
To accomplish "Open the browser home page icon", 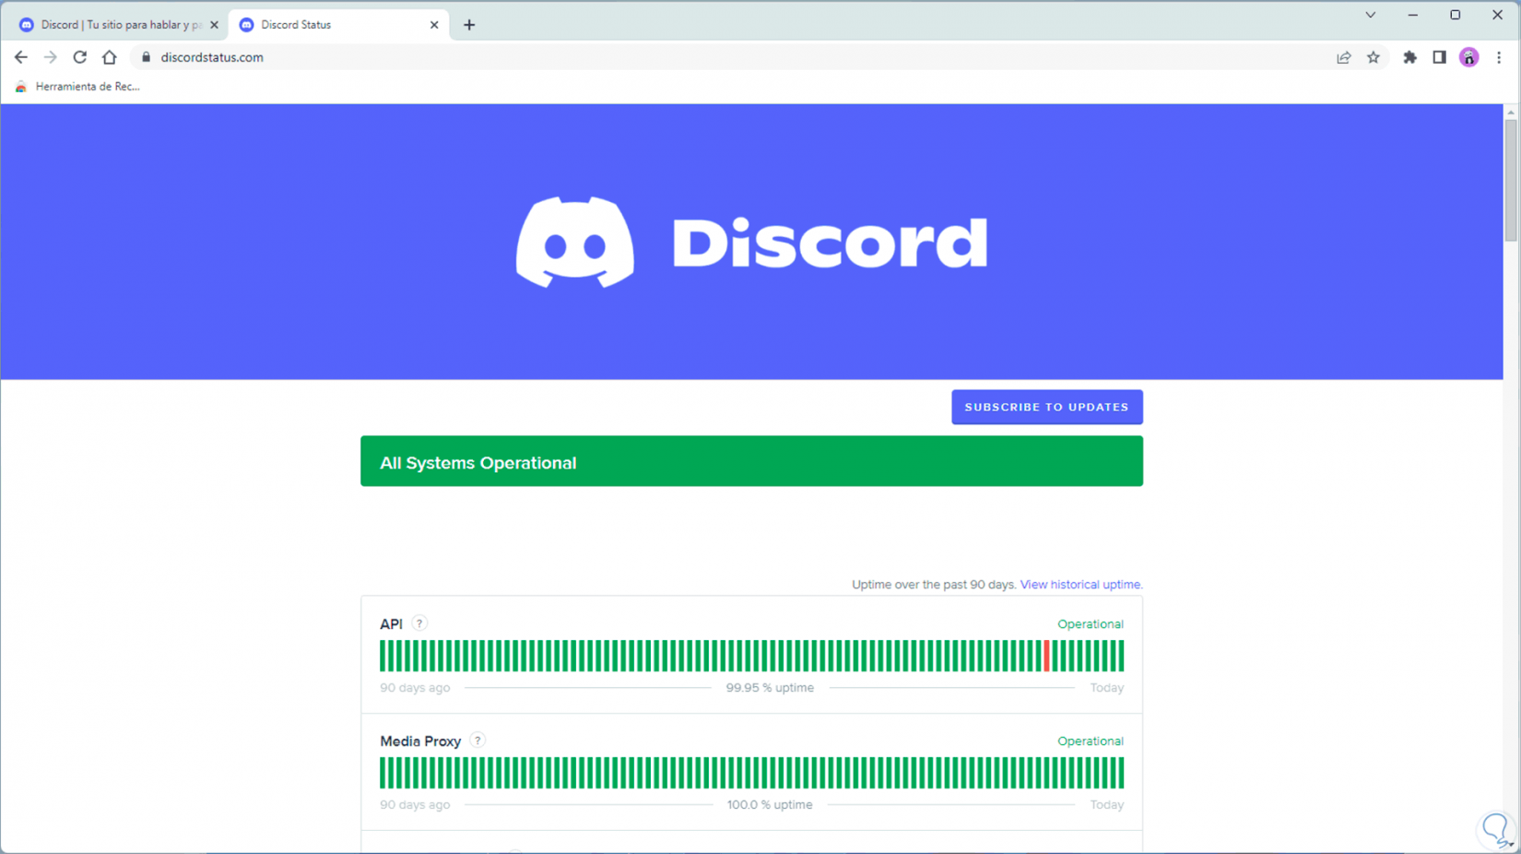I will point(110,57).
